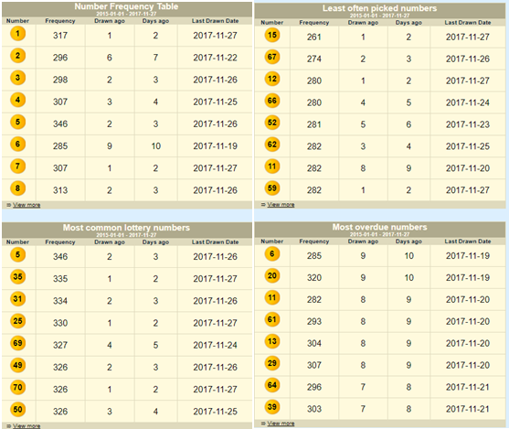509x429 pixels.
Task: Select the yellow ball number 59
Action: pyautogui.click(x=272, y=188)
